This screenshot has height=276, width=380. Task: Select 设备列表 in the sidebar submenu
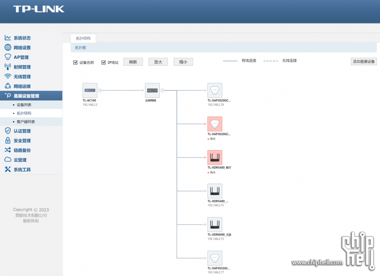tap(24, 105)
